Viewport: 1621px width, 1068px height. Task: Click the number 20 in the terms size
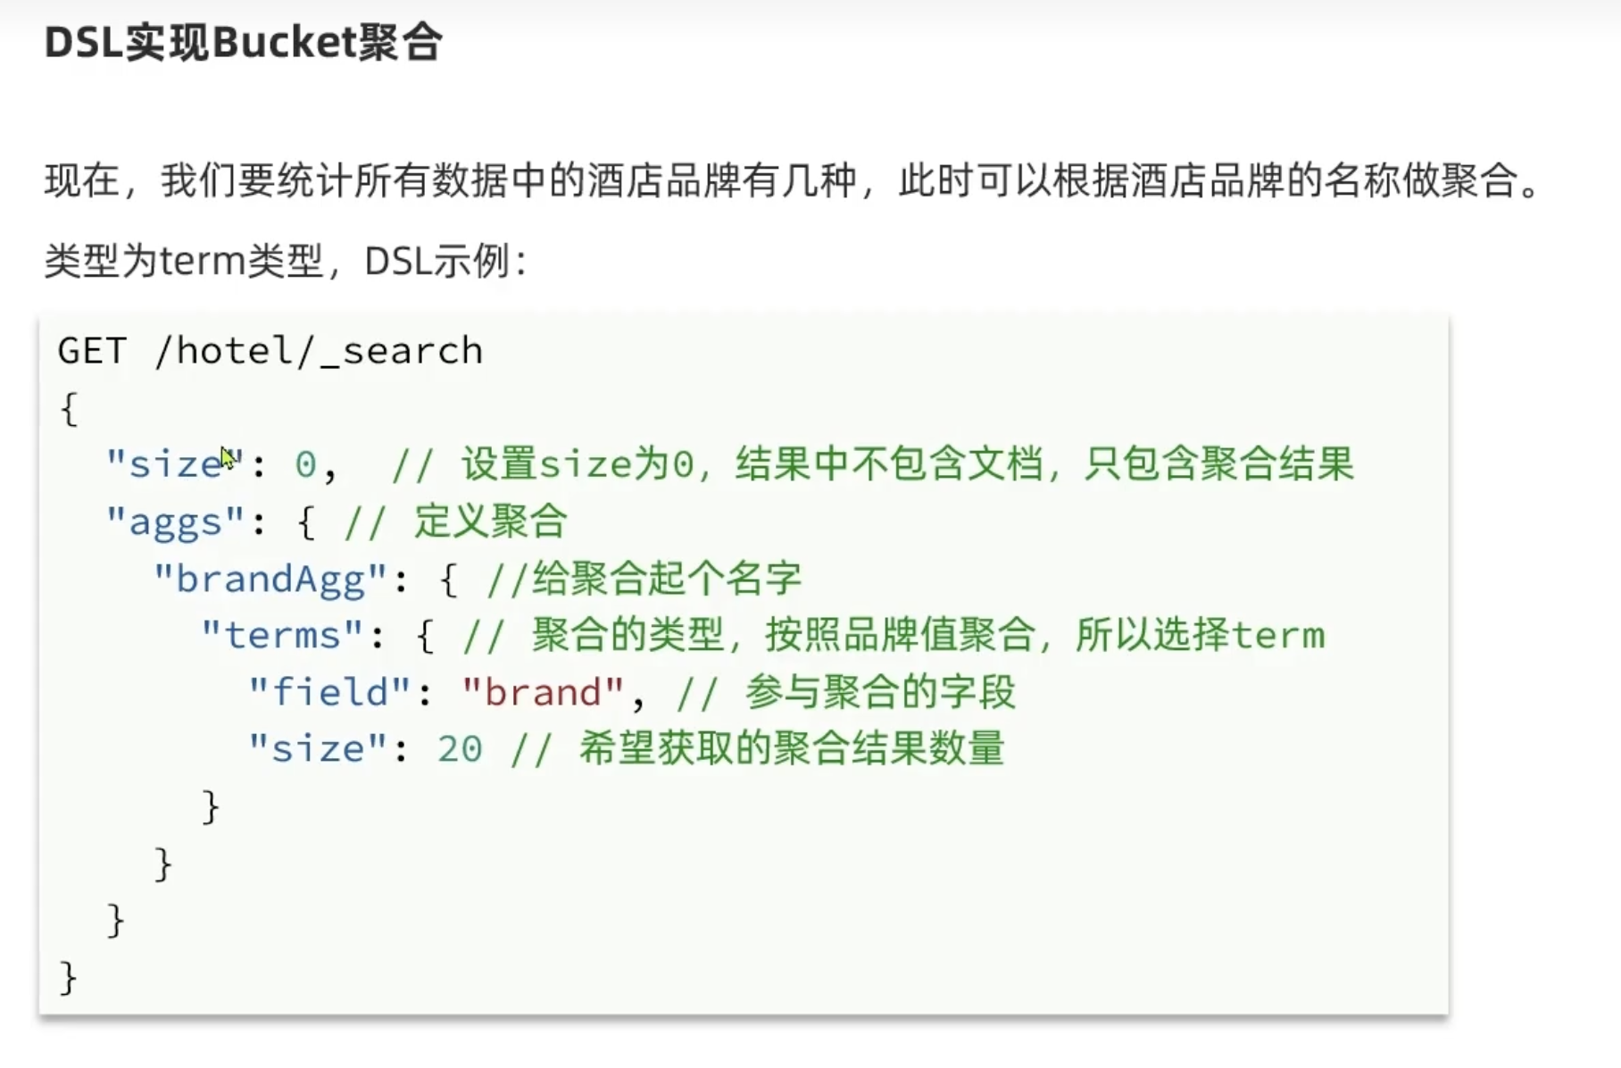click(460, 749)
